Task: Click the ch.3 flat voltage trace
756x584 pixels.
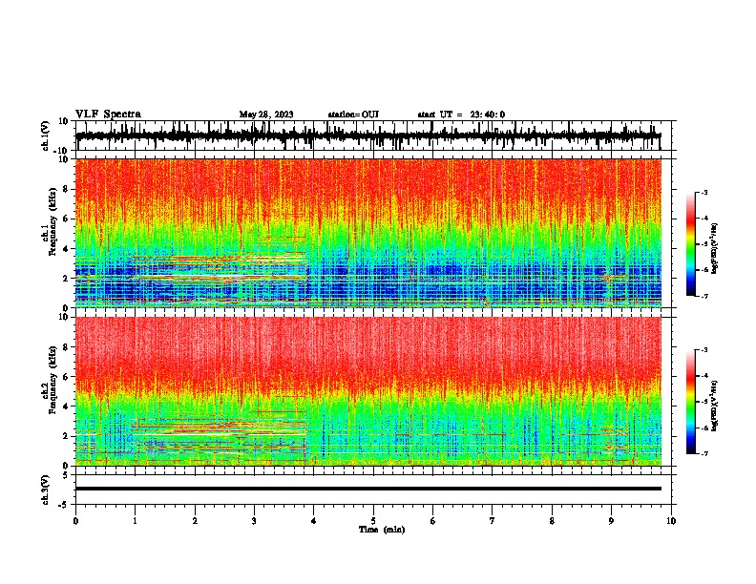Action: pos(367,489)
